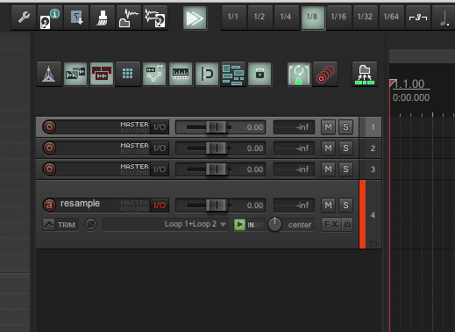Toggle the metronome
Screen dimensions: 455x332
coord(49,74)
